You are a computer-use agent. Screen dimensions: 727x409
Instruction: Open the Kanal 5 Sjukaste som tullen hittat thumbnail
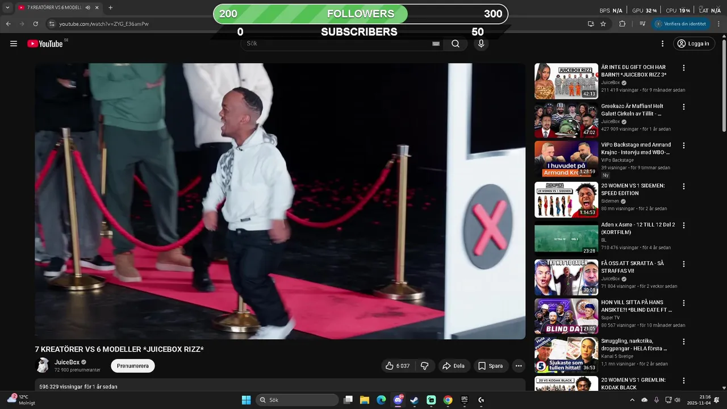tap(566, 355)
